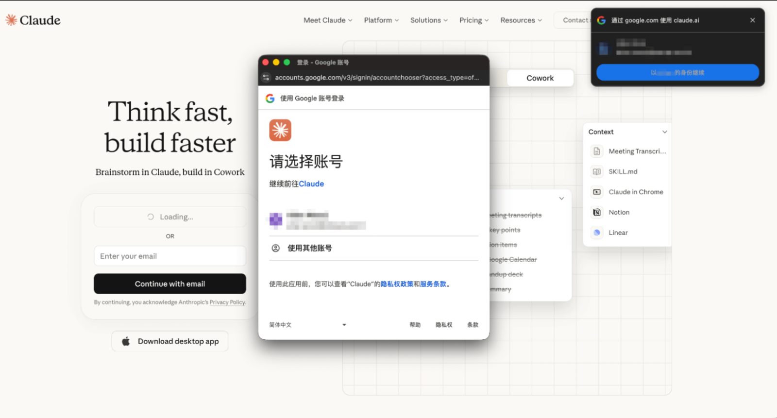Screen dimensions: 777x418
Task: Click the orange Claude app icon in the account chooser
Action: 280,130
